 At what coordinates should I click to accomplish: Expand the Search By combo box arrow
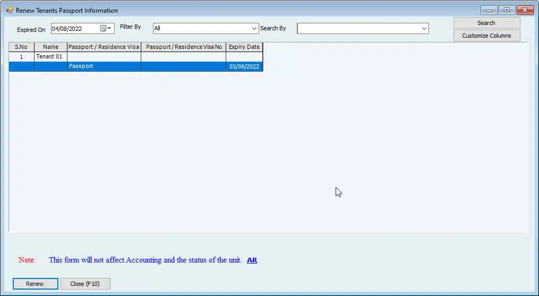(x=424, y=29)
